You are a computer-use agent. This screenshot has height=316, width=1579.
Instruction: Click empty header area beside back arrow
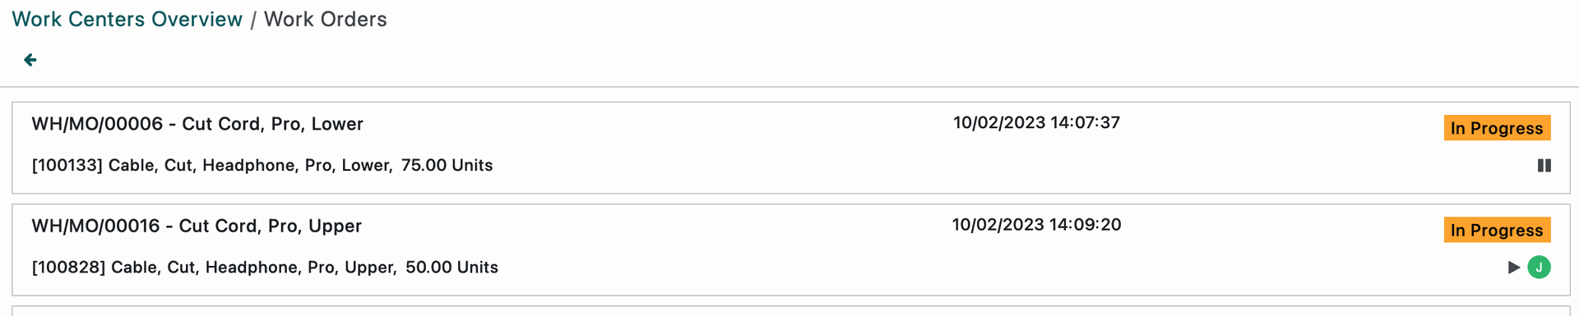(x=789, y=60)
